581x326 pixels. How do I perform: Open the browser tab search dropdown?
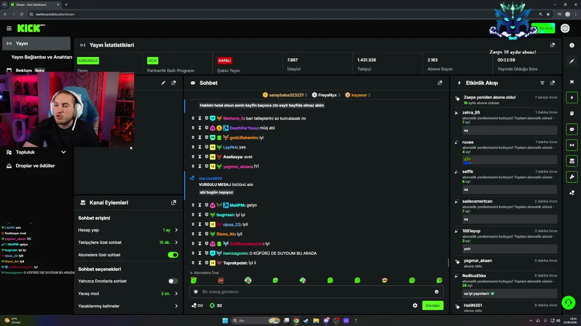click(x=5, y=5)
